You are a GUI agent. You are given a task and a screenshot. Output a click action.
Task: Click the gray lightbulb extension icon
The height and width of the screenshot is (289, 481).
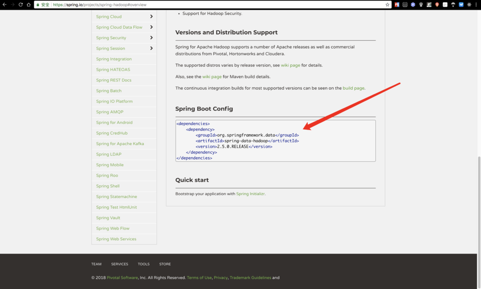(421, 5)
